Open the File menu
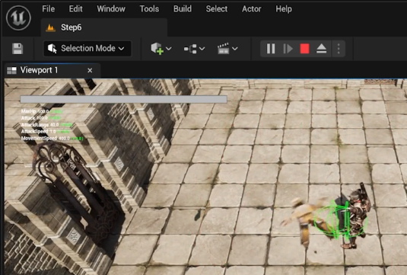Viewport: 407px width, 275px height. [49, 9]
